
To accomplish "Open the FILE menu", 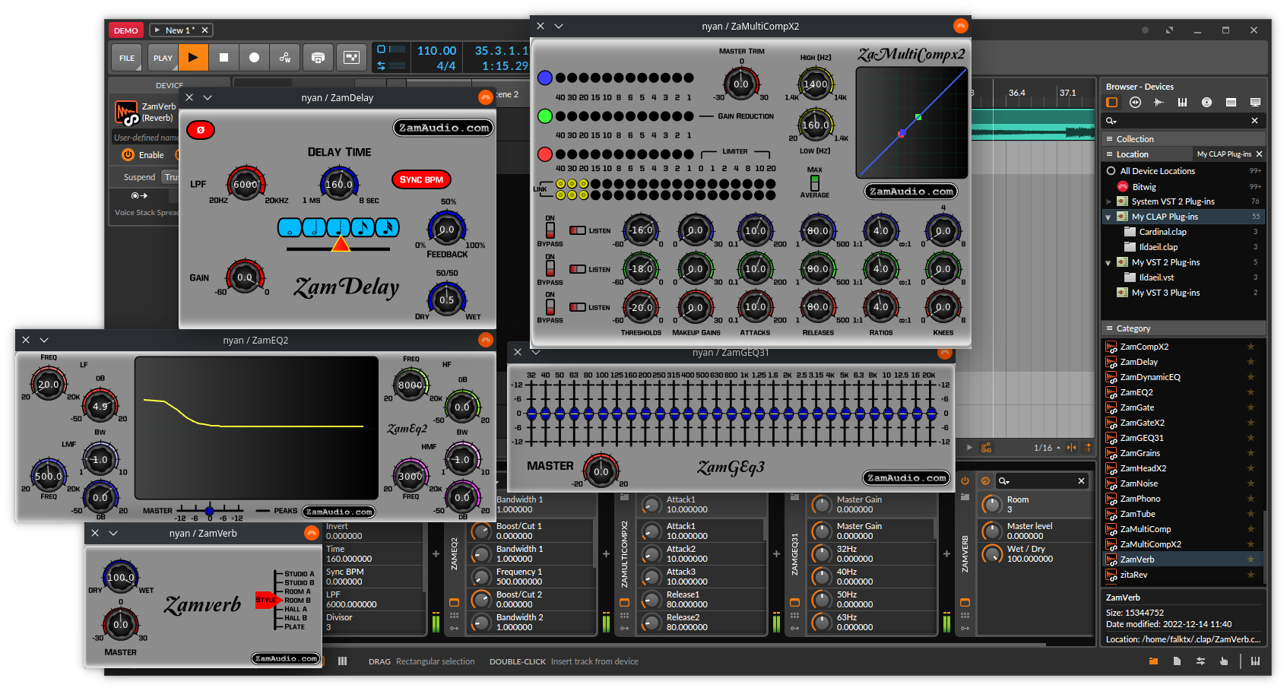I will [x=127, y=58].
